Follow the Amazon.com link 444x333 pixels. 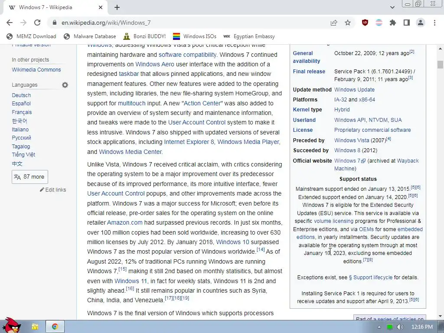click(124, 222)
